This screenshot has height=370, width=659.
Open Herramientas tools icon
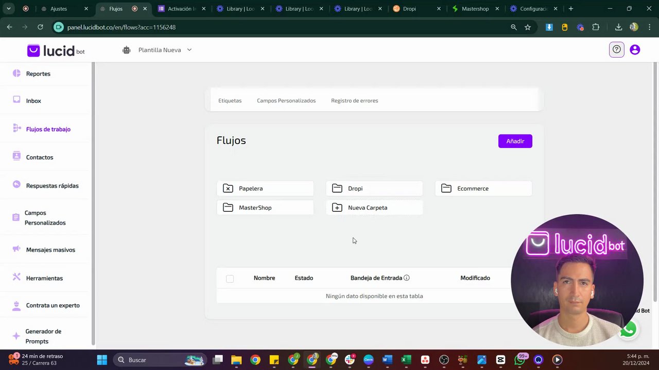pyautogui.click(x=16, y=277)
